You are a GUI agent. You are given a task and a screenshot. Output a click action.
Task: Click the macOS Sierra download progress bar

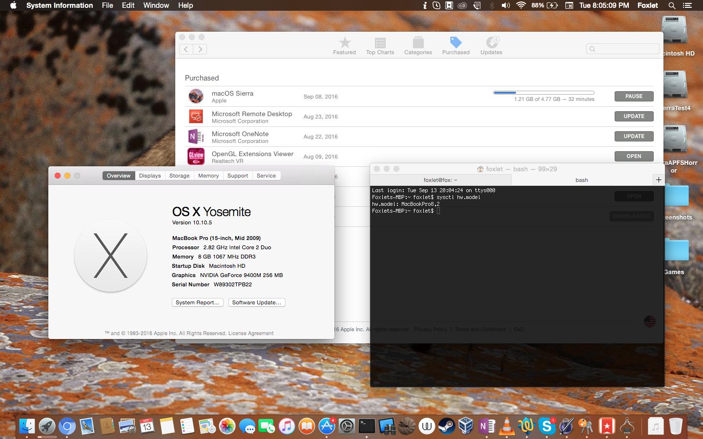coord(544,92)
